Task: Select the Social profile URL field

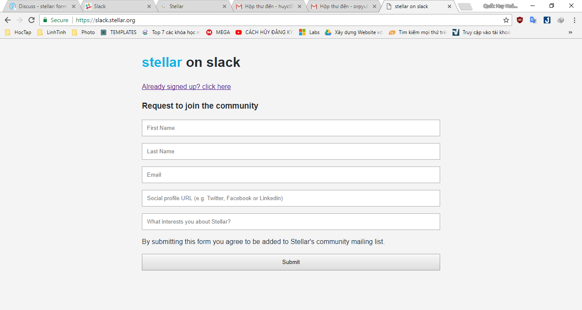Action: click(x=291, y=198)
